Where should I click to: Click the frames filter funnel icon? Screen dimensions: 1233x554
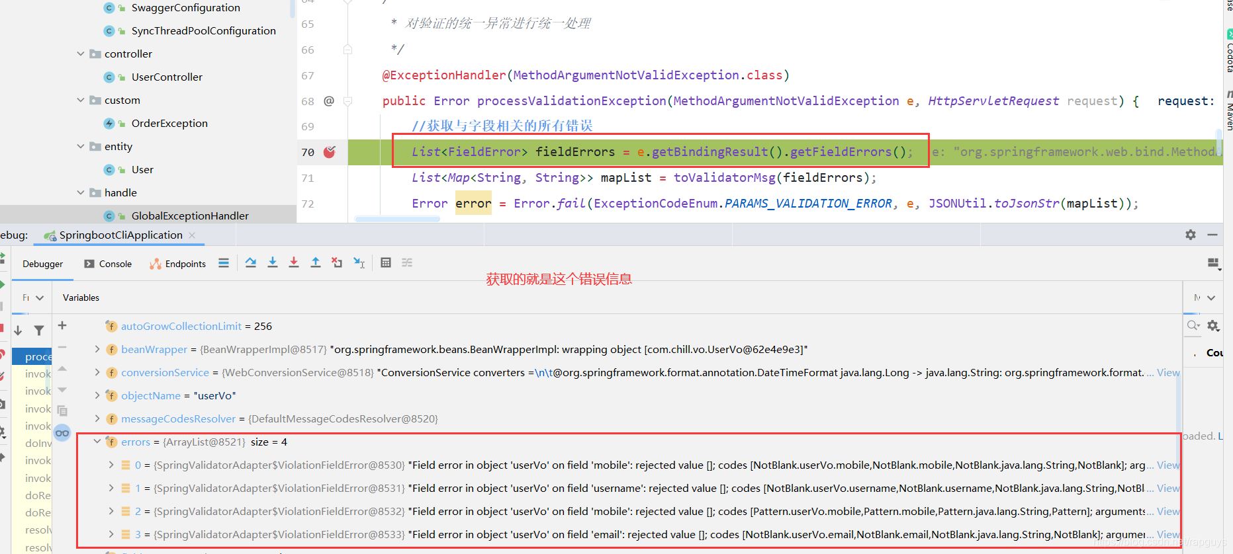tap(39, 330)
